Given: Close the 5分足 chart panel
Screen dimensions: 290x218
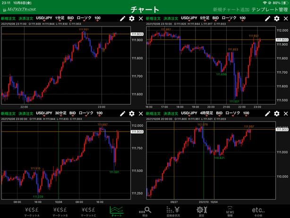Looking at the screenshot, I should (286, 18).
